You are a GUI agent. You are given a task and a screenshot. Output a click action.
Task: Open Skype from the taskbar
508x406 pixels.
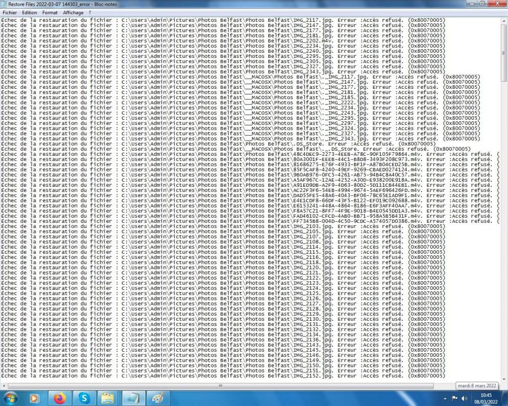pos(84,398)
